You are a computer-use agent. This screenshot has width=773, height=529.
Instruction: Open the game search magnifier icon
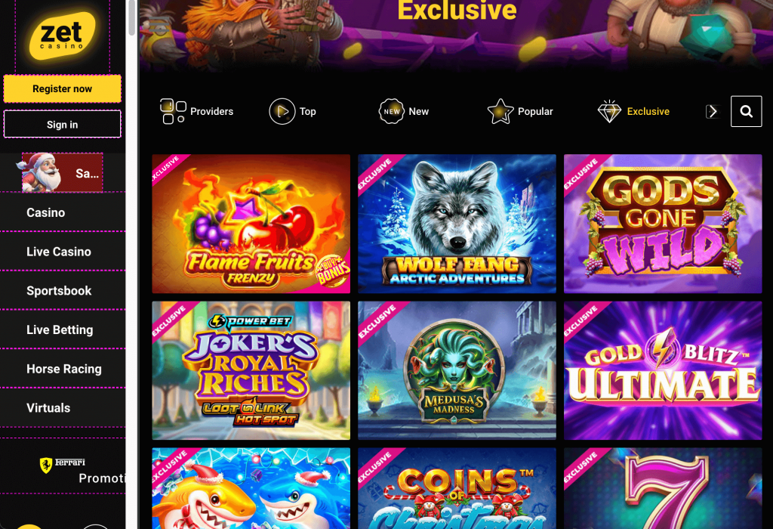click(746, 112)
